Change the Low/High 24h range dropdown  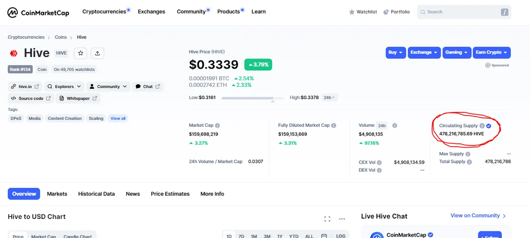point(330,98)
